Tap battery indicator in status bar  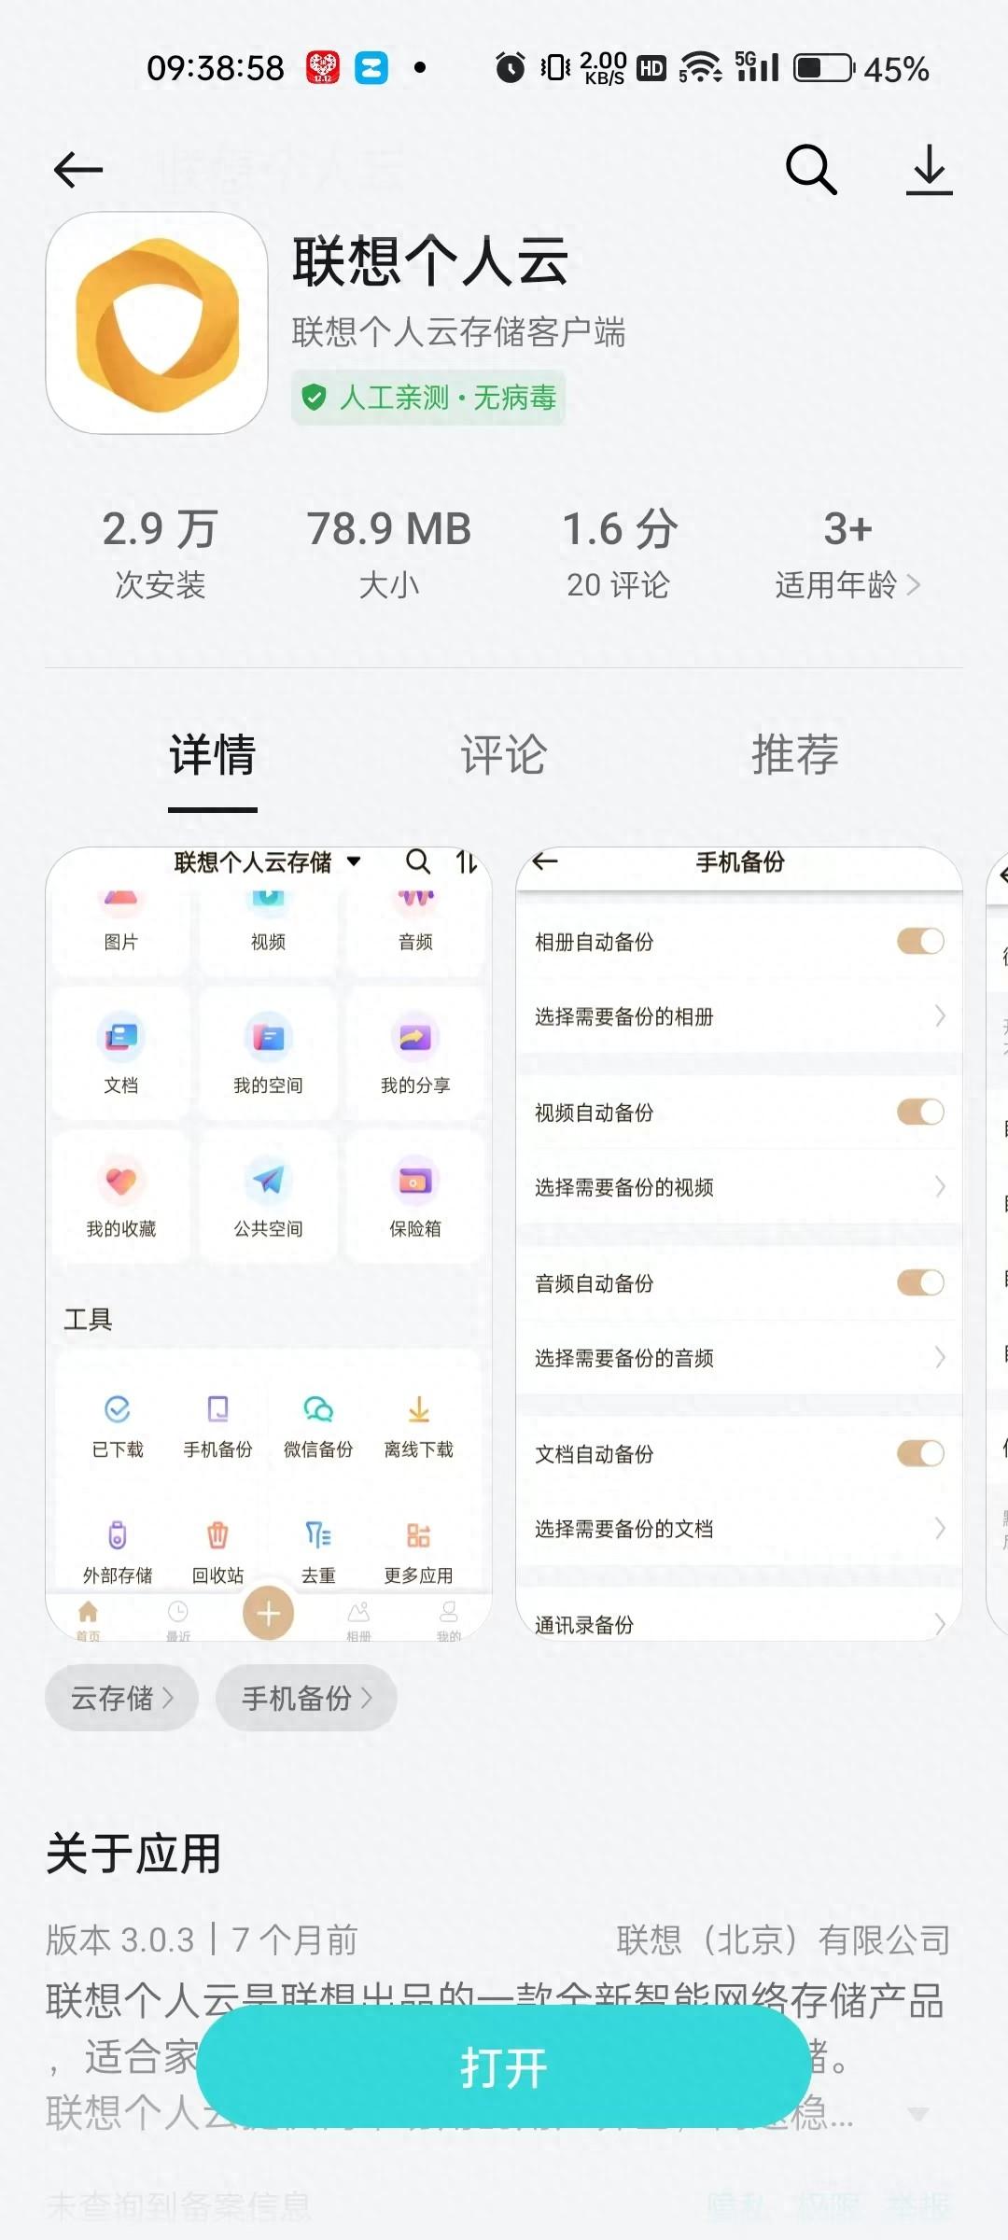[824, 68]
